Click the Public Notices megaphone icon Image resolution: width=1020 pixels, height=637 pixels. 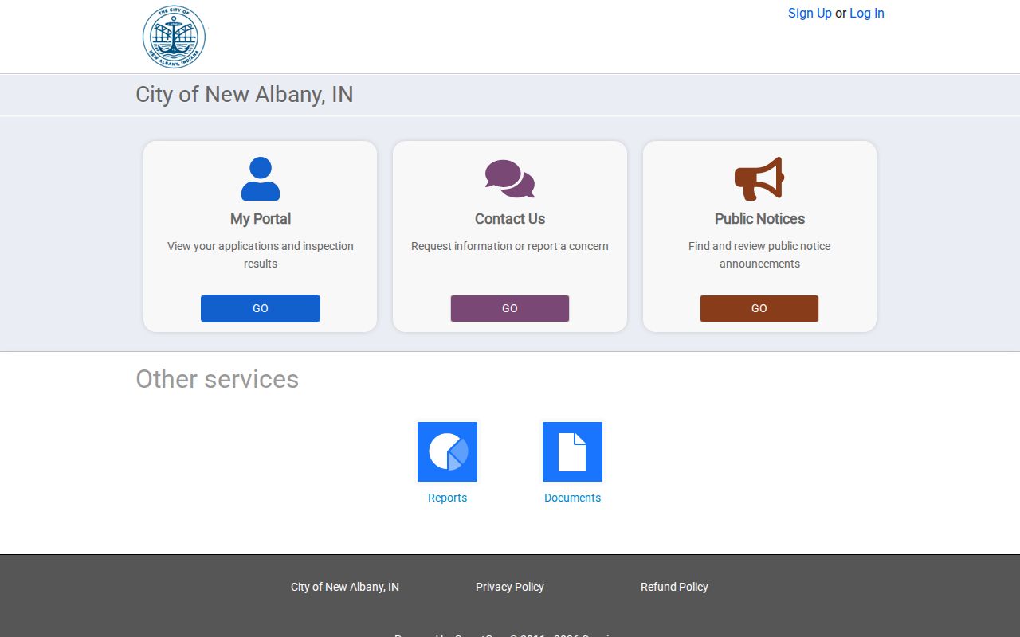pos(759,178)
